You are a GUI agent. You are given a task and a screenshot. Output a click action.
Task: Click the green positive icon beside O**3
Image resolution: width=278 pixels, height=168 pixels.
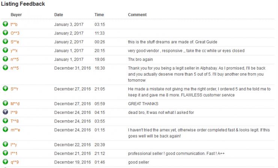[x=5, y=33]
